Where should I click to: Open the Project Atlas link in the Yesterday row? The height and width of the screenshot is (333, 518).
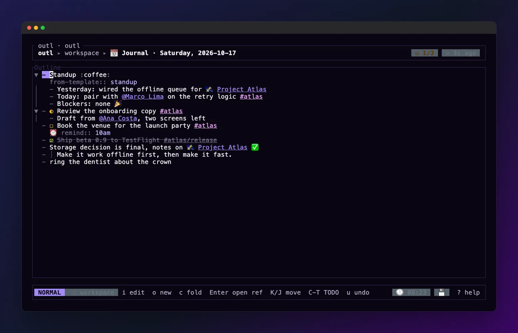242,89
